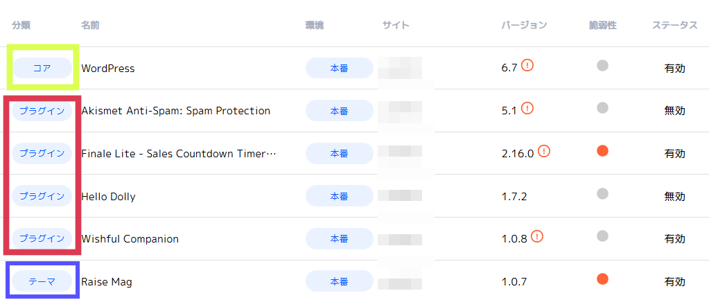Viewport: 709px width, 300px height.
Task: Sort by the バージョン column header
Action: tap(524, 26)
